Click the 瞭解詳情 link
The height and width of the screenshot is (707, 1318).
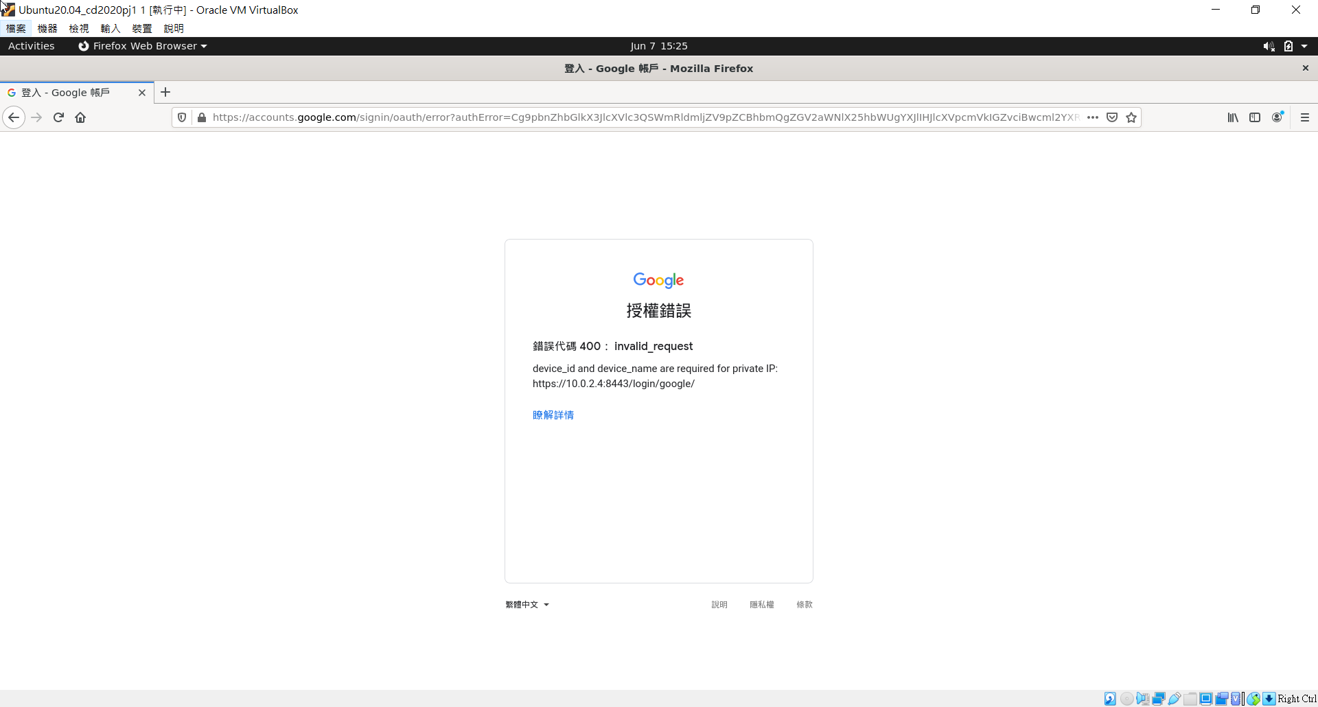pyautogui.click(x=553, y=415)
